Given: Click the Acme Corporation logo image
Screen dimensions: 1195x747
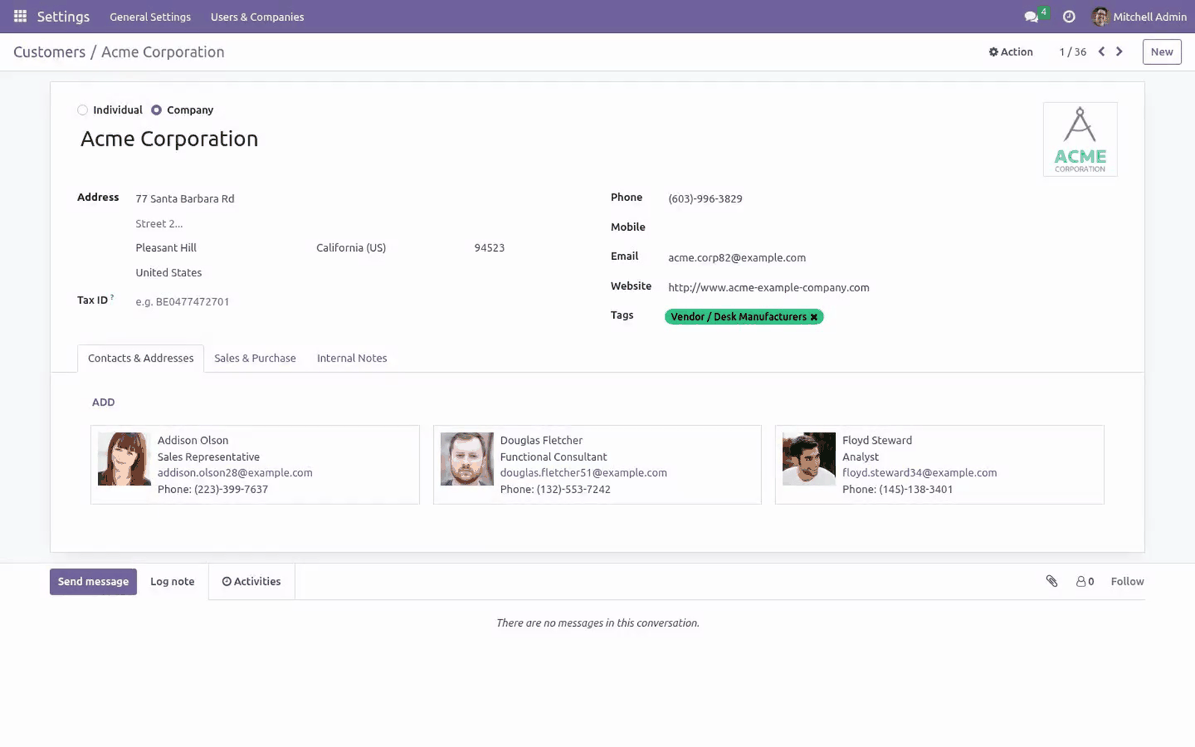Looking at the screenshot, I should pyautogui.click(x=1080, y=140).
